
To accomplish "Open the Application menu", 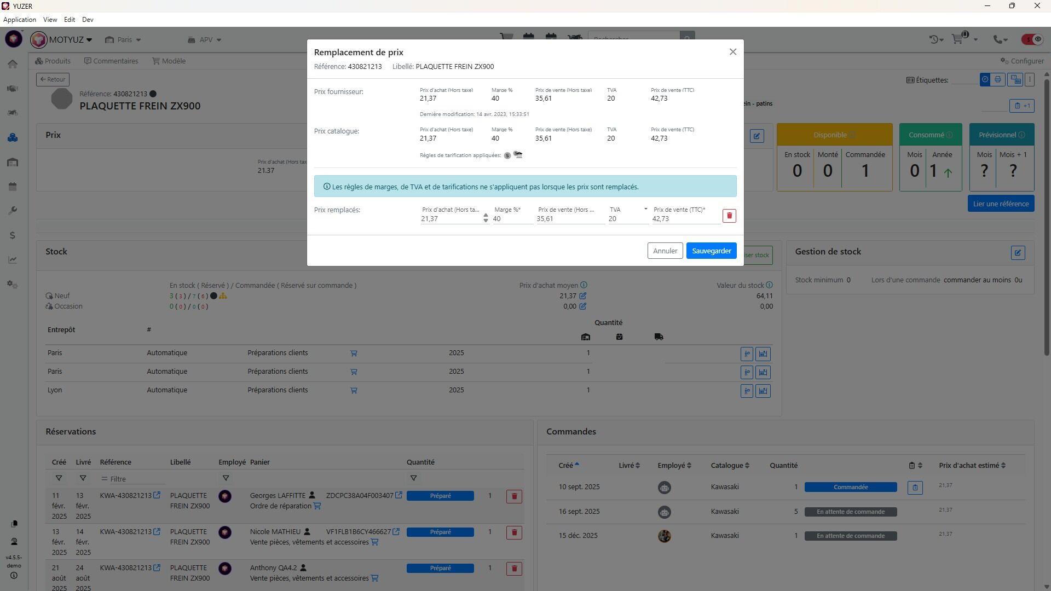I will click(20, 20).
